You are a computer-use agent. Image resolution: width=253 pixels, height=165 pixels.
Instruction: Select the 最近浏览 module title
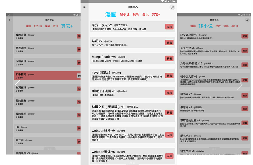coord(21,48)
